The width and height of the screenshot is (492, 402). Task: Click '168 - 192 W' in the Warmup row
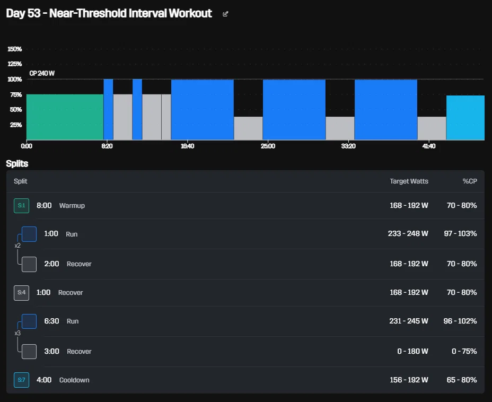tap(409, 205)
